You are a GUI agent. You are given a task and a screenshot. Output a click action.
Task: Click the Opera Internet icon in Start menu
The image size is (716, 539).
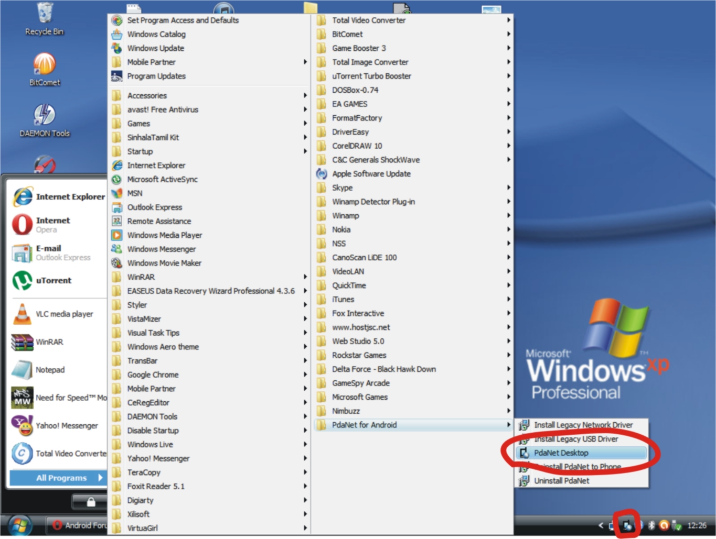[22, 225]
